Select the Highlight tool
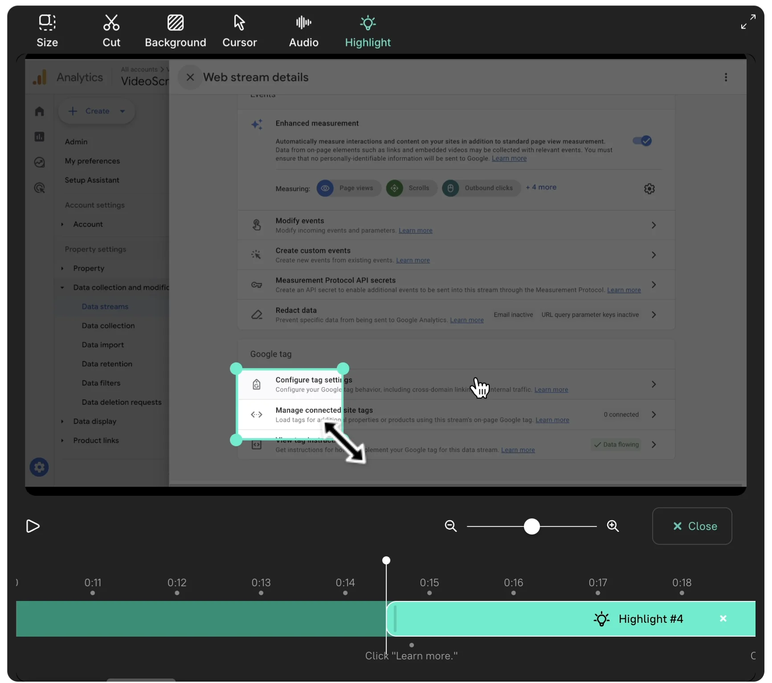Screen dimensions: 772x683 (368, 31)
